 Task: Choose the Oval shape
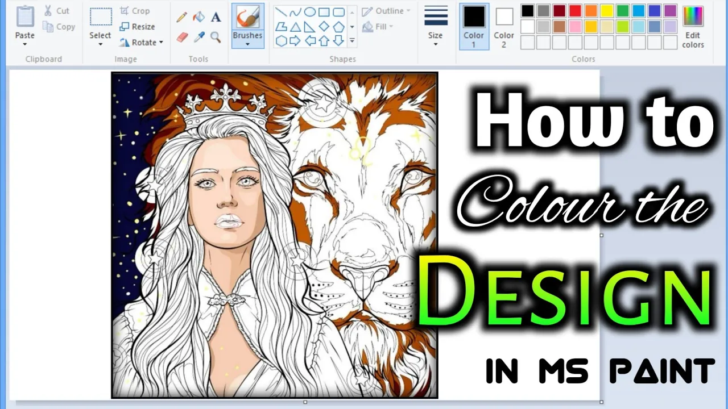(x=309, y=12)
